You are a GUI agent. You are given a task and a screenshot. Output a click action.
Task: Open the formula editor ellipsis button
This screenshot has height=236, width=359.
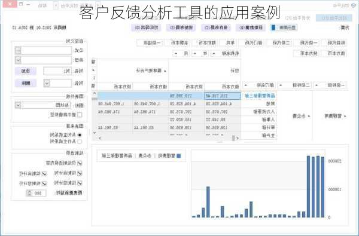click(18, 50)
